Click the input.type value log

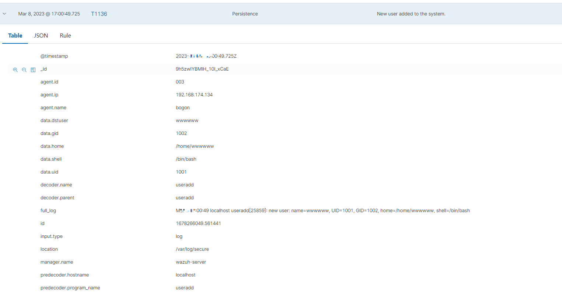tap(179, 236)
